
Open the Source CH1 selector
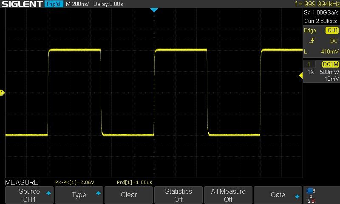click(x=29, y=195)
